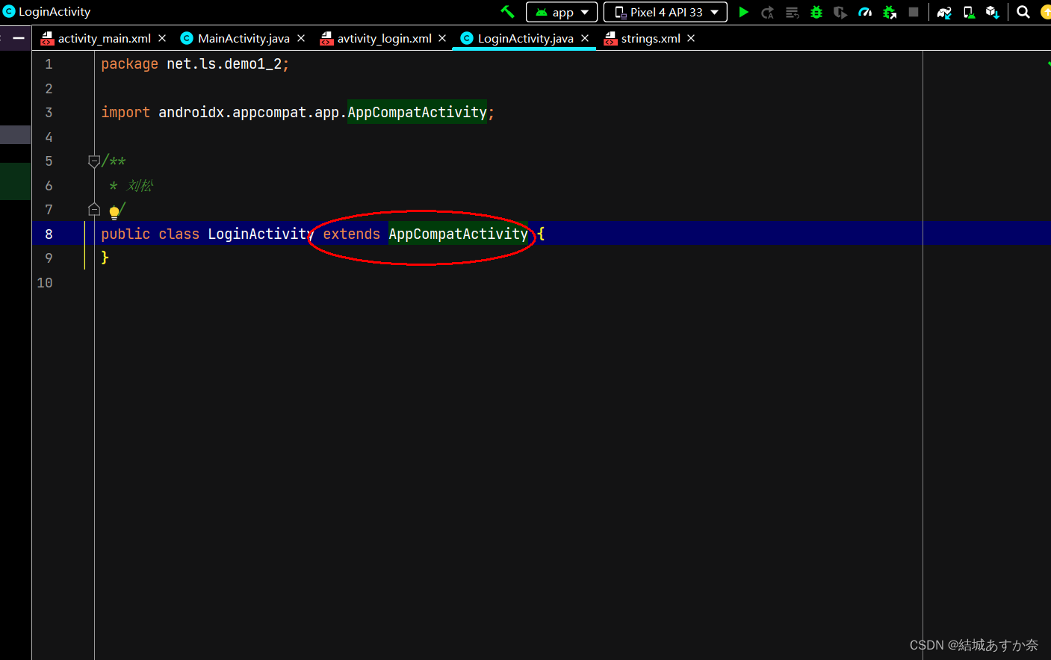Open the Device Manager icon
Image resolution: width=1051 pixels, height=660 pixels.
(x=969, y=12)
